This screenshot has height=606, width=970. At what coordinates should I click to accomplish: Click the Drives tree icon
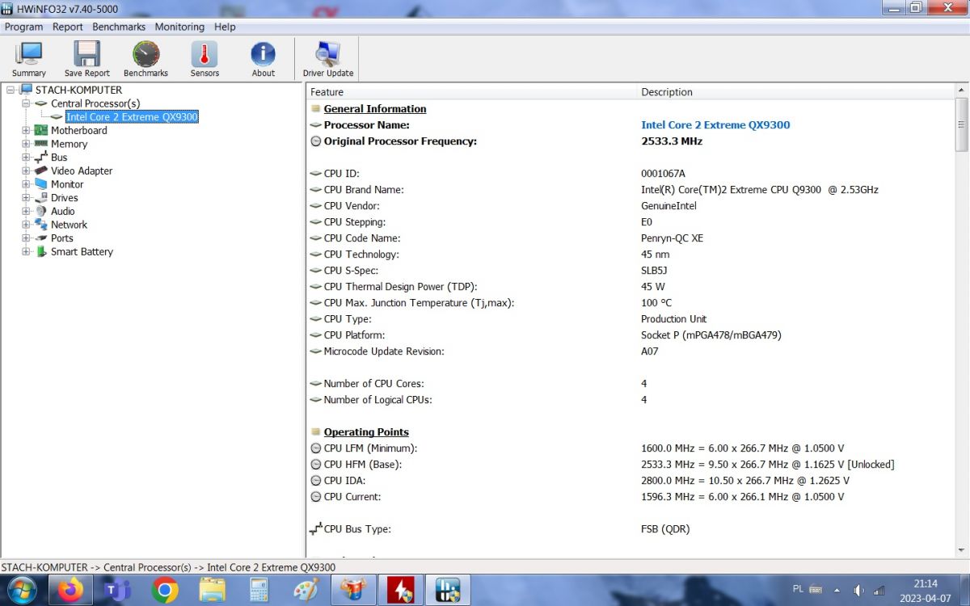[x=41, y=198]
